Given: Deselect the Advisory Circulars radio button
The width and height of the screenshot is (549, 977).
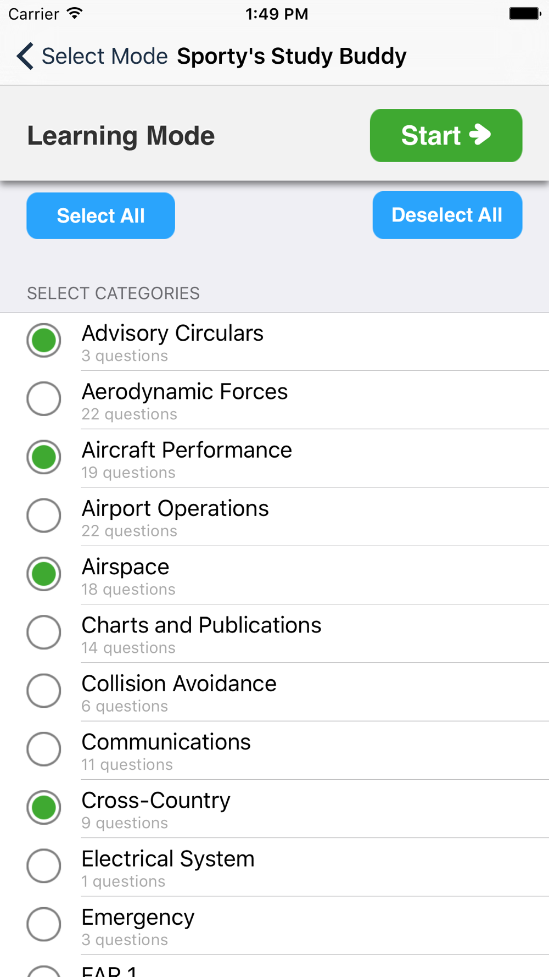Looking at the screenshot, I should pos(44,341).
